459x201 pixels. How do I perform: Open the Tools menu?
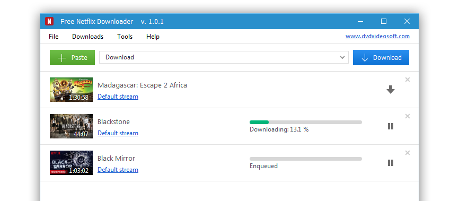pyautogui.click(x=125, y=37)
